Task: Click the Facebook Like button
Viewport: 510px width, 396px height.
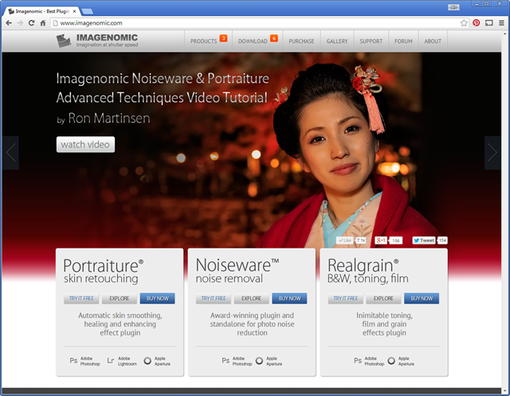Action: coord(344,241)
